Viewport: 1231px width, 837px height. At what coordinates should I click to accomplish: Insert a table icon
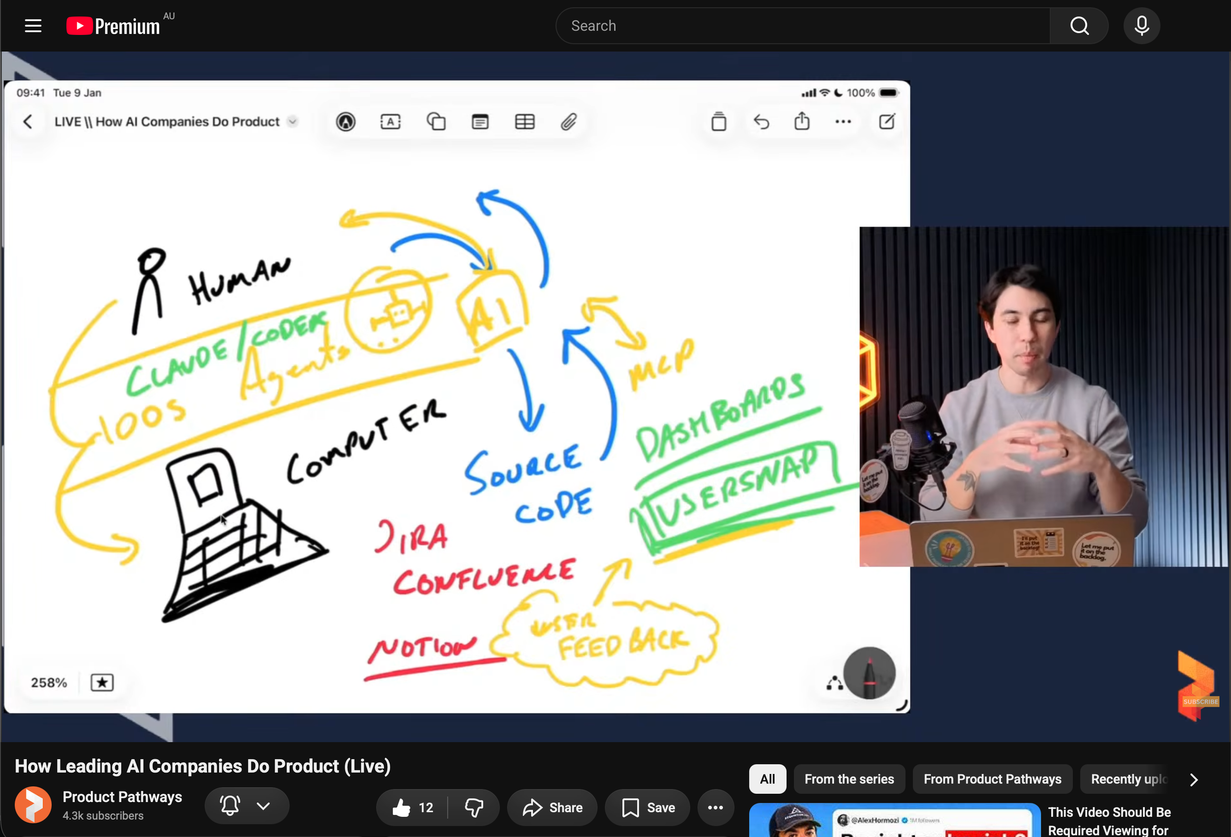click(x=524, y=122)
